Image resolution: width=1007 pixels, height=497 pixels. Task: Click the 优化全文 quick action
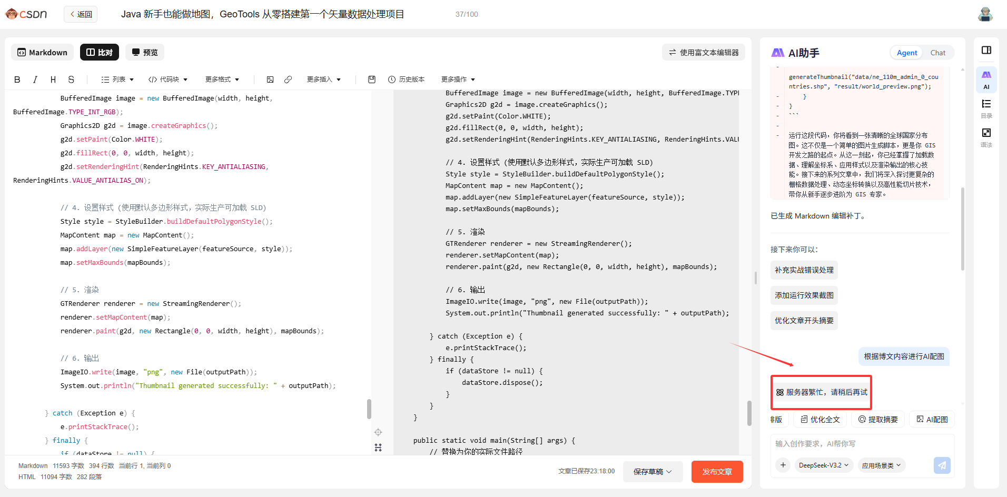[x=820, y=419]
